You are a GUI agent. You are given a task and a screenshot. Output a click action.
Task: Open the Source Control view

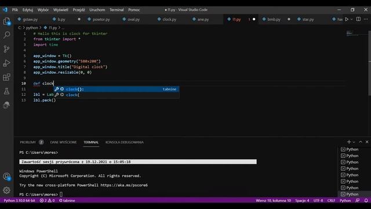click(x=6, y=49)
